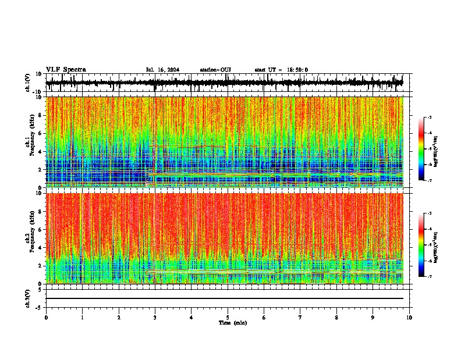Click the "8" tick on the Time axis
Viewport: 461px width, 356px height.
pos(336,318)
